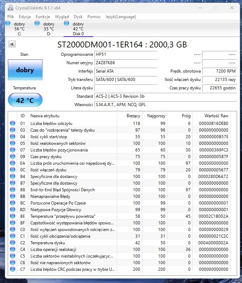Click the 42 °C temperature button
This screenshot has width=242, height=283.
(25, 100)
